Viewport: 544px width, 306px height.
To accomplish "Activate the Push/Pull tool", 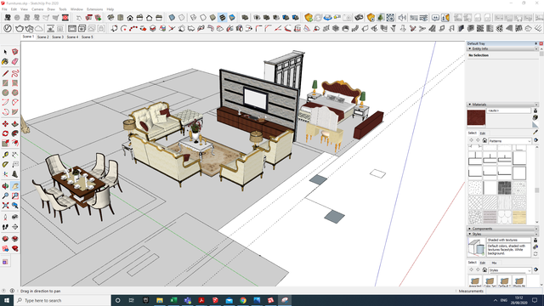I will coord(15,124).
